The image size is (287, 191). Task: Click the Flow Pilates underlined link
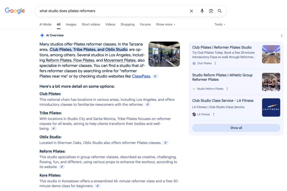point(84,60)
